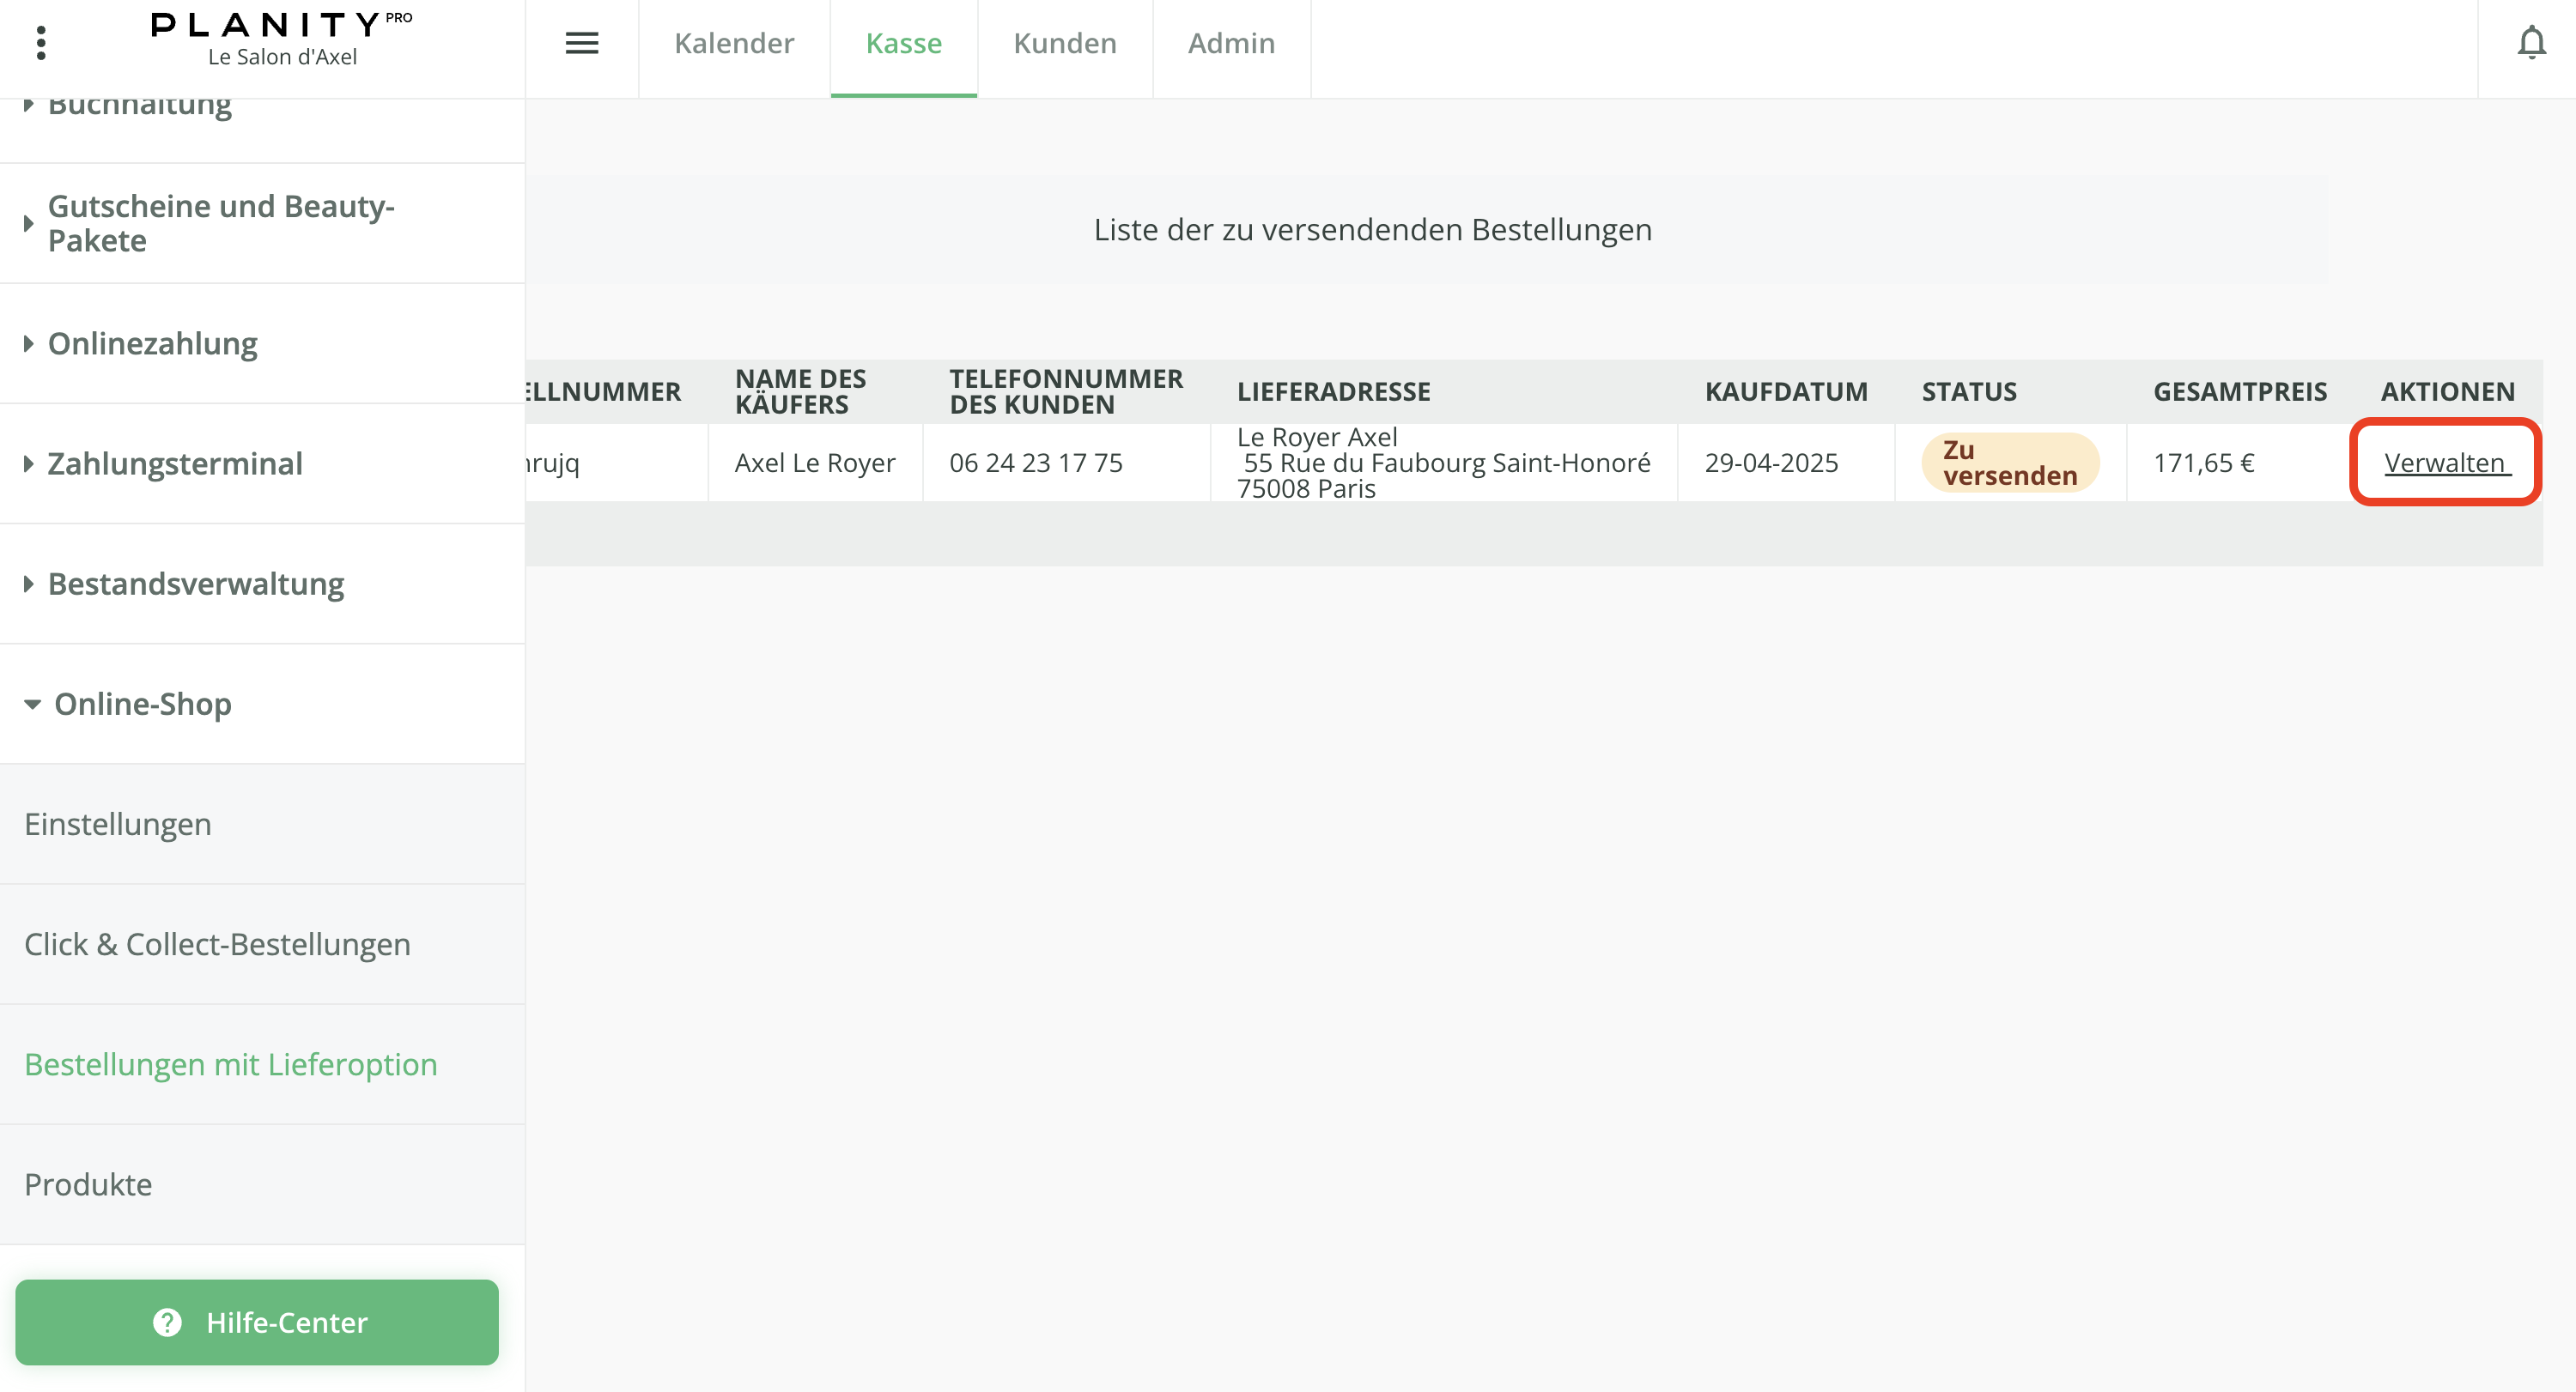
Task: Switch to the Kalender tab
Action: coord(734,43)
